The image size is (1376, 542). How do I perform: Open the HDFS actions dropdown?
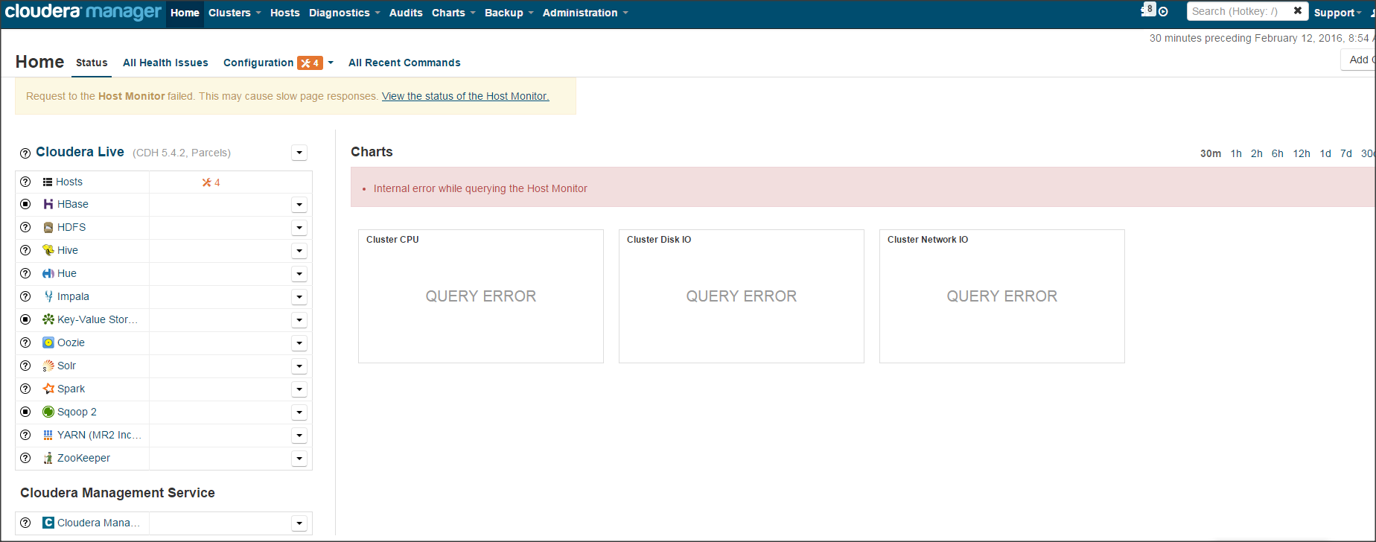tap(299, 228)
